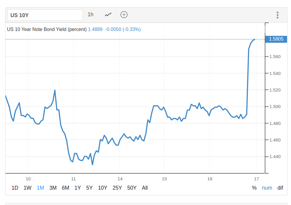Enable num value display mode
Viewport: 291px width, 205px height.
pos(267,188)
